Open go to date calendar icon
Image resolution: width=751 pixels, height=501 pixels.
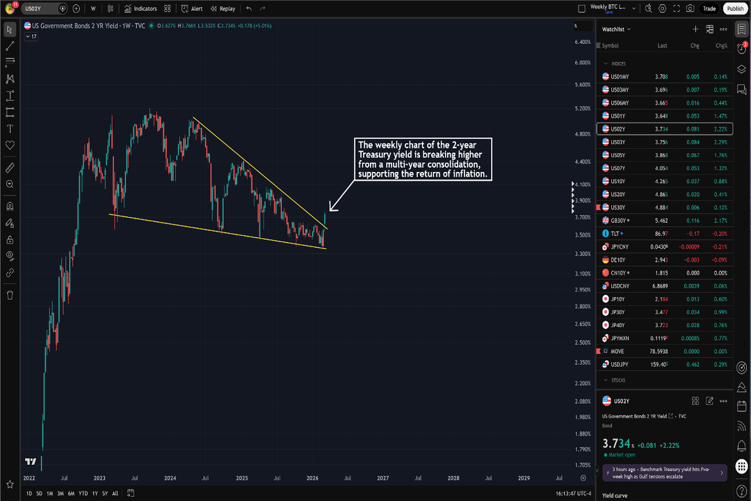130,493
